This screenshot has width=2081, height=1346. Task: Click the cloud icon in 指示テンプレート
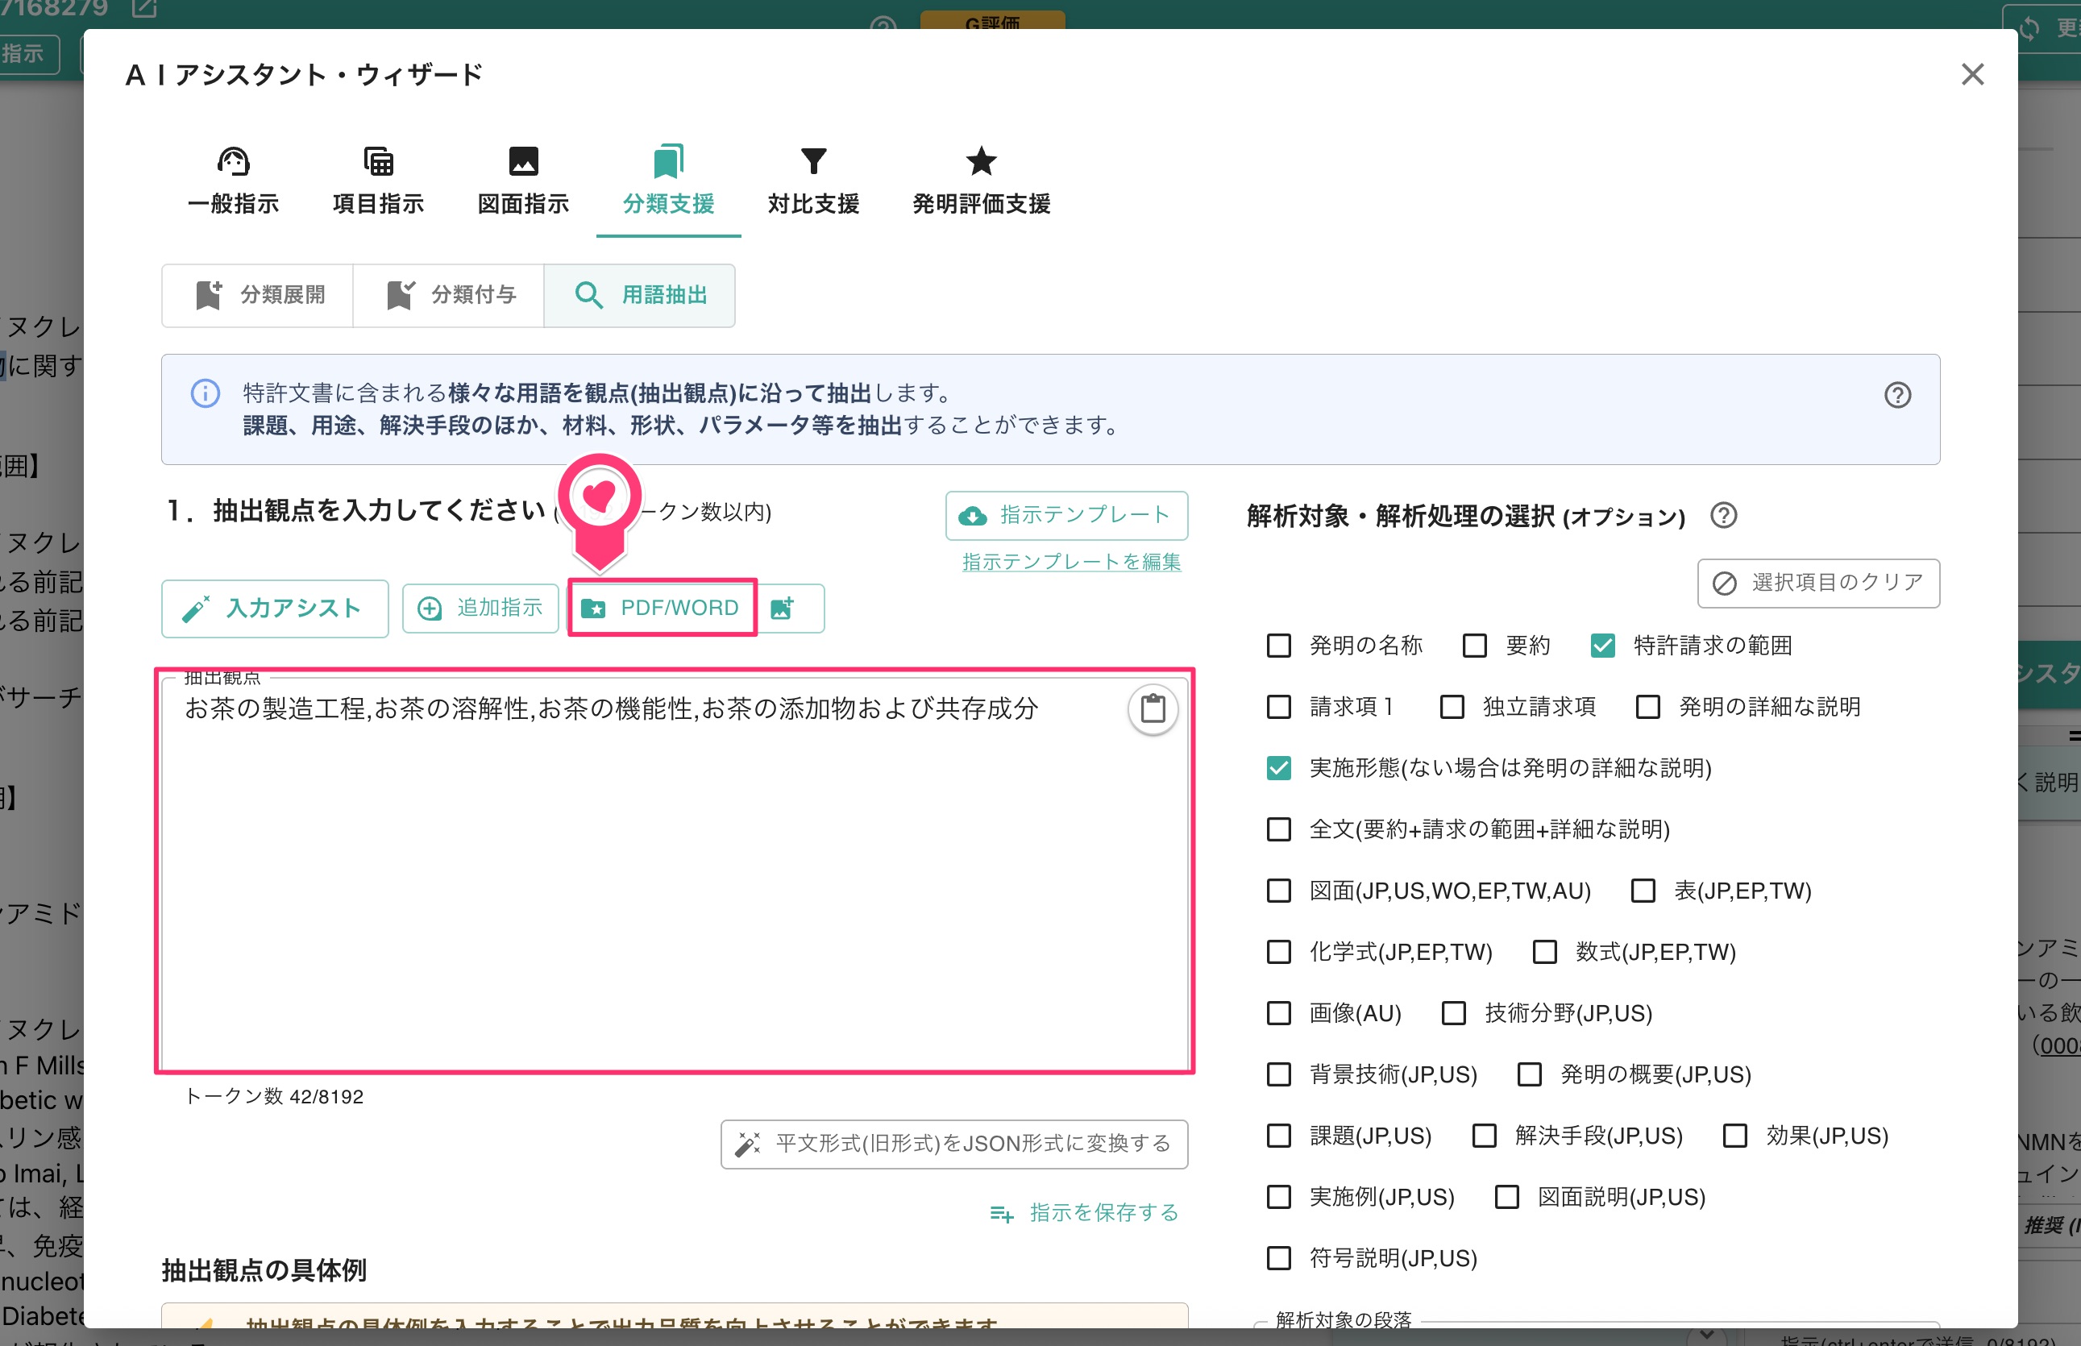point(973,516)
